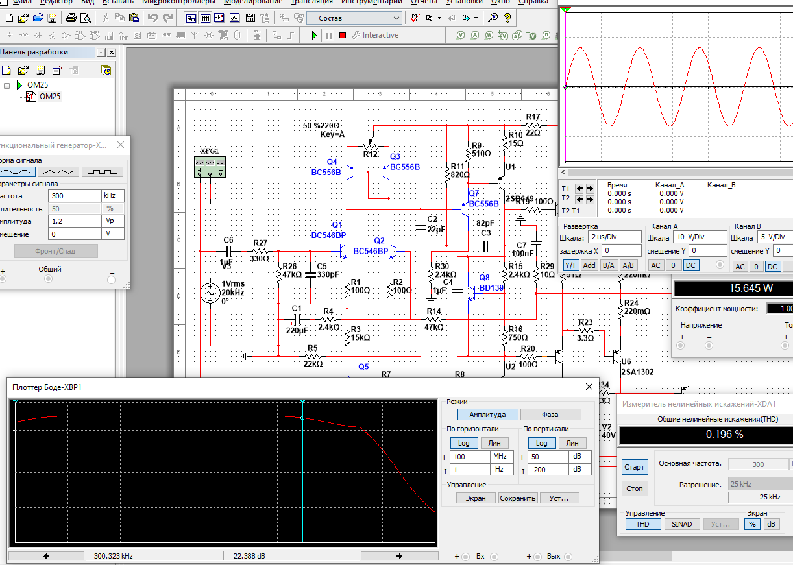
Task: Open the Состав dropdown list
Action: tap(396, 18)
